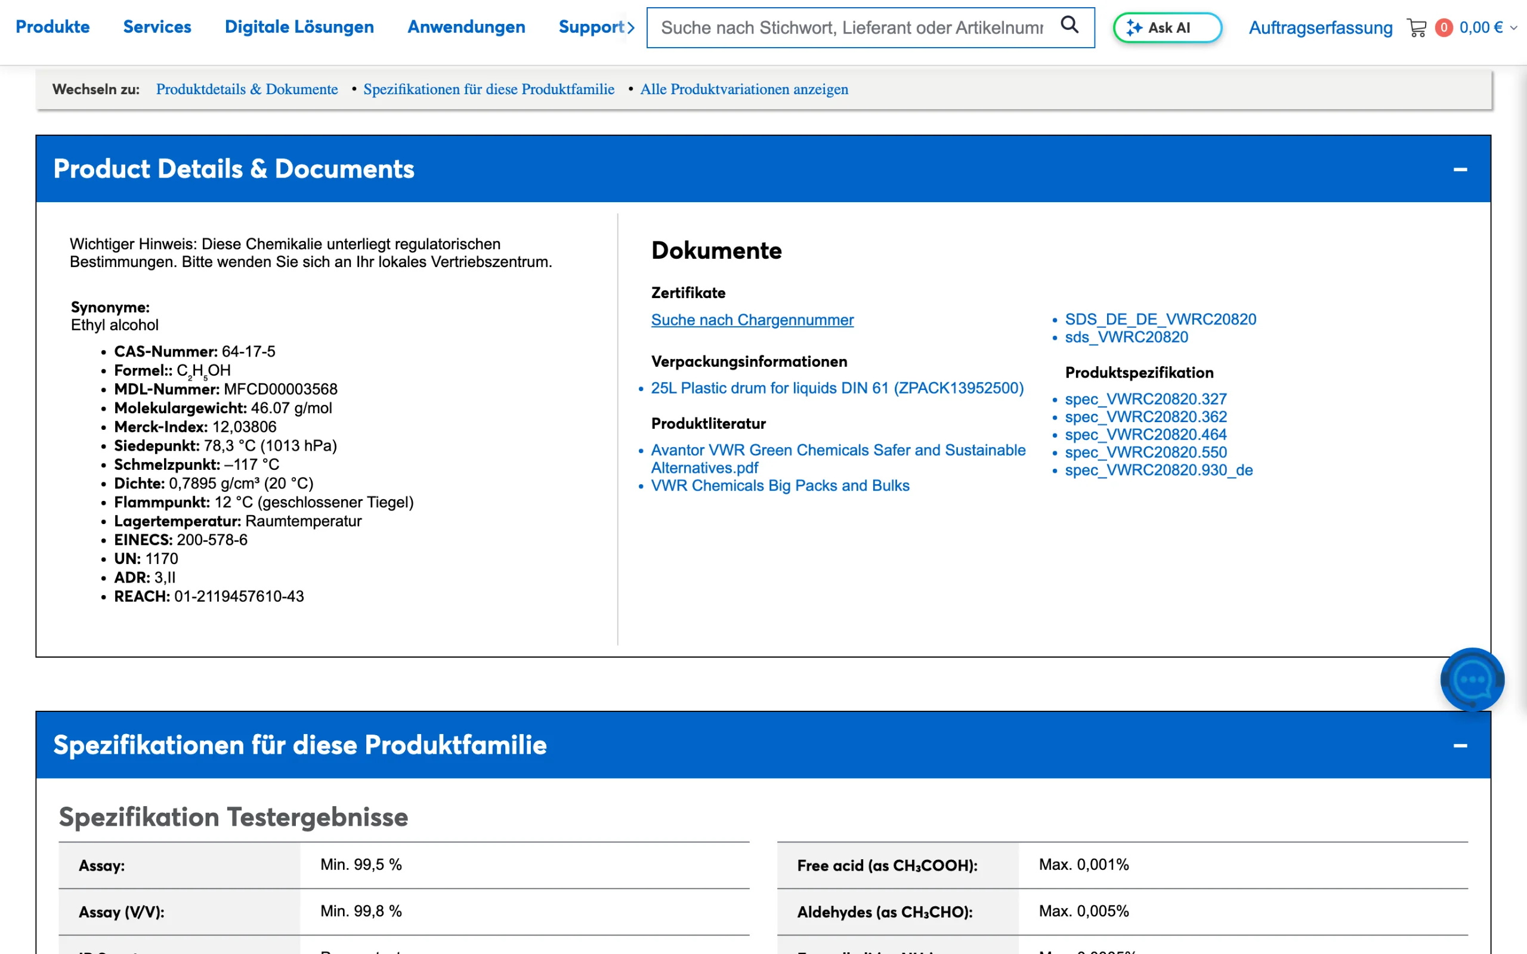The height and width of the screenshot is (954, 1527).
Task: Select the EINECS value 200-578-6
Action: pos(212,540)
